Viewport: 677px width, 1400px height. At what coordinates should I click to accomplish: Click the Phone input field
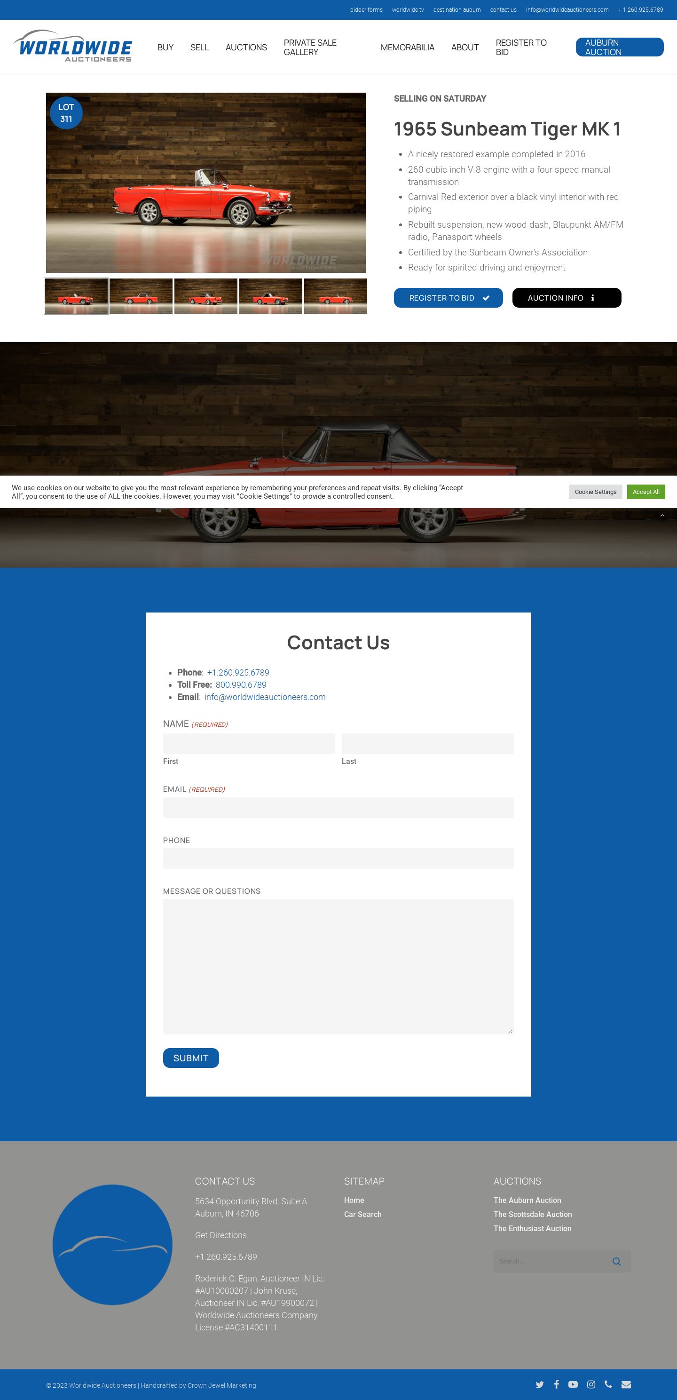click(x=338, y=859)
